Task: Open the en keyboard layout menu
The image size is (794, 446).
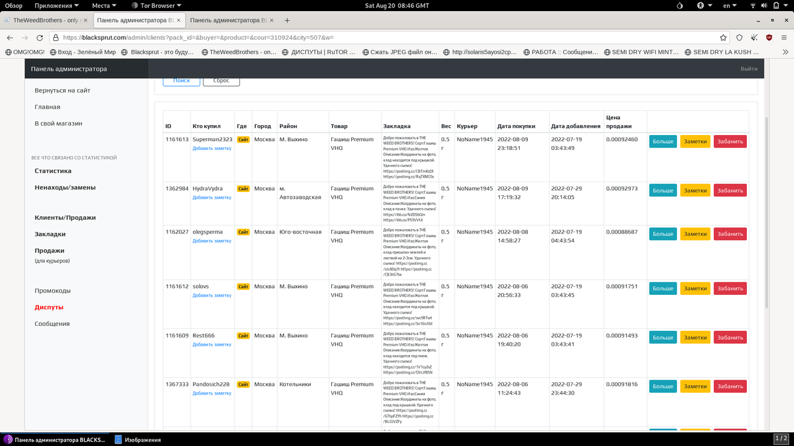Action: pyautogui.click(x=729, y=6)
